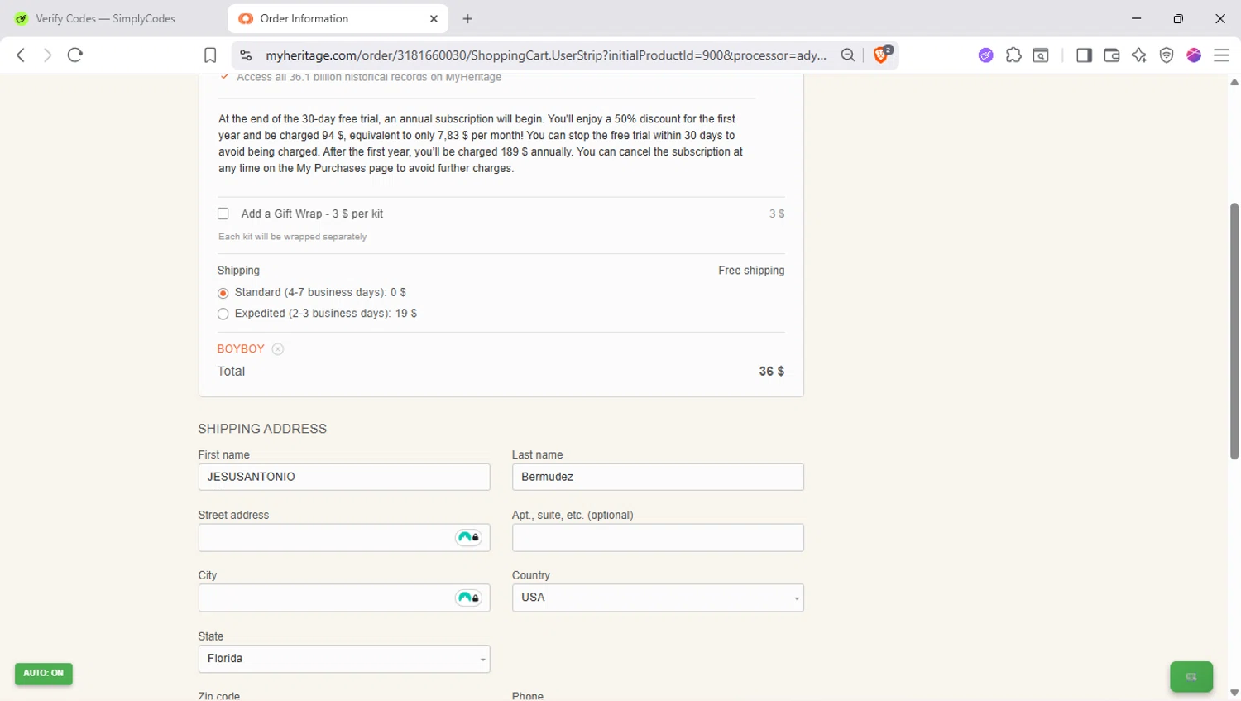Toggle the browser sidebar panel
Viewport: 1241px width, 701px height.
[x=1084, y=55]
